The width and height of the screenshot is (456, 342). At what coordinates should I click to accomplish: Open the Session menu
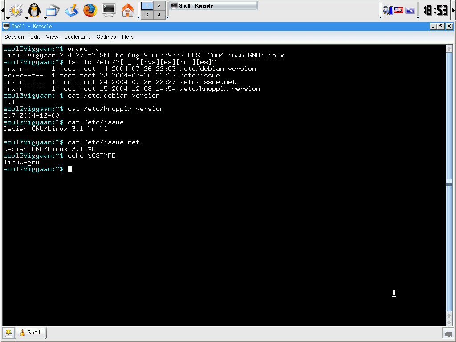14,37
